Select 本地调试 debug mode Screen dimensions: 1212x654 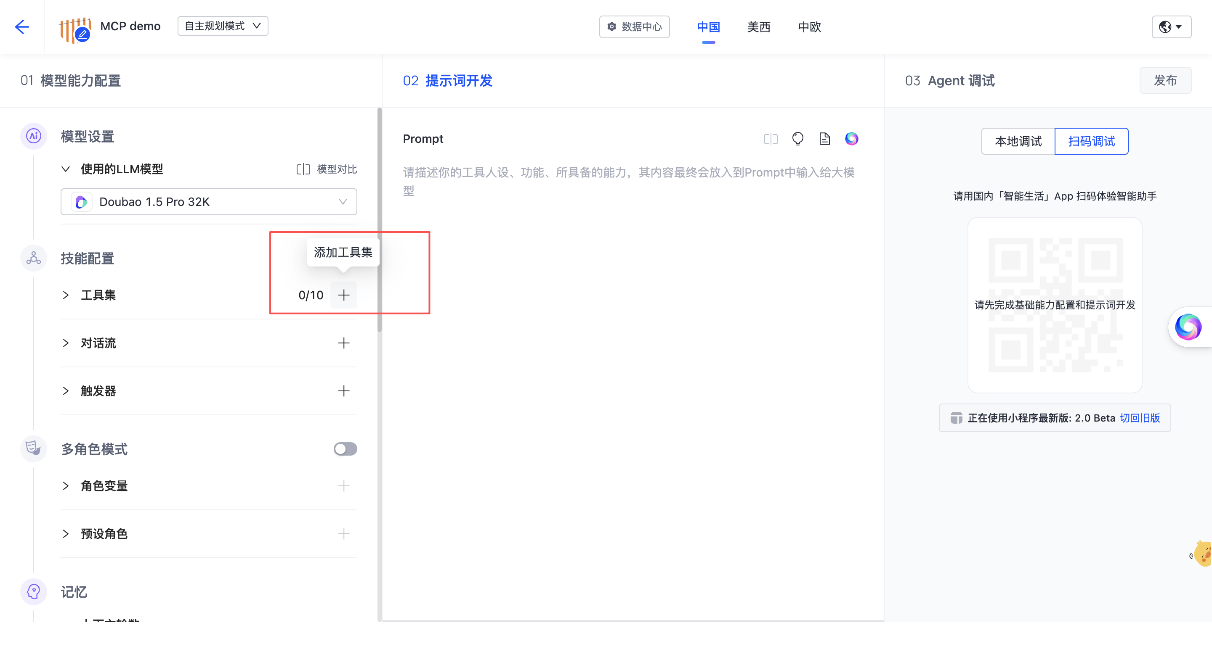pyautogui.click(x=1018, y=141)
